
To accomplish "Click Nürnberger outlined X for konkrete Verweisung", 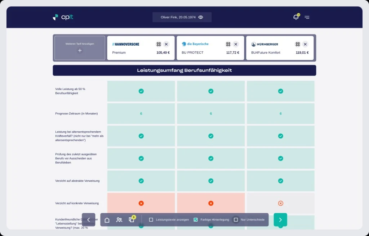I will click(280, 203).
